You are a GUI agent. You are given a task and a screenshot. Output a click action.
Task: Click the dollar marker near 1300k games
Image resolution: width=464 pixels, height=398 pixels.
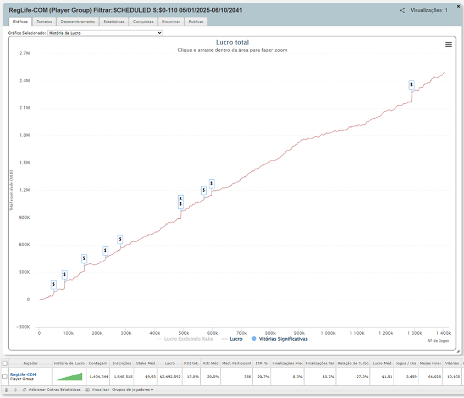click(x=411, y=85)
